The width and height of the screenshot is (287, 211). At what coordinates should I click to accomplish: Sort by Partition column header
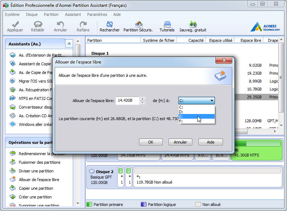click(x=113, y=40)
